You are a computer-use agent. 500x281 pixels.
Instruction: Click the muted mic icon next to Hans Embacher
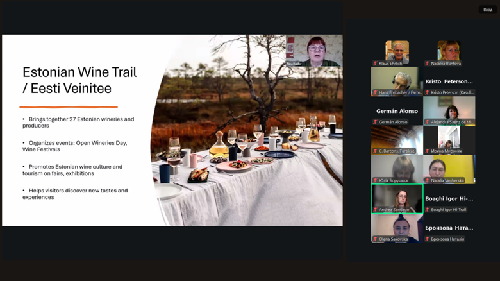375,92
